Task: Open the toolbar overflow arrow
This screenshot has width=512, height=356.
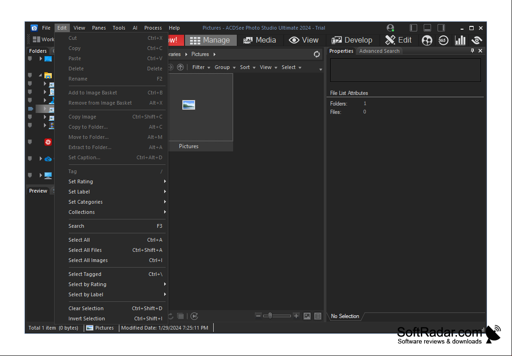Action: tap(321, 69)
